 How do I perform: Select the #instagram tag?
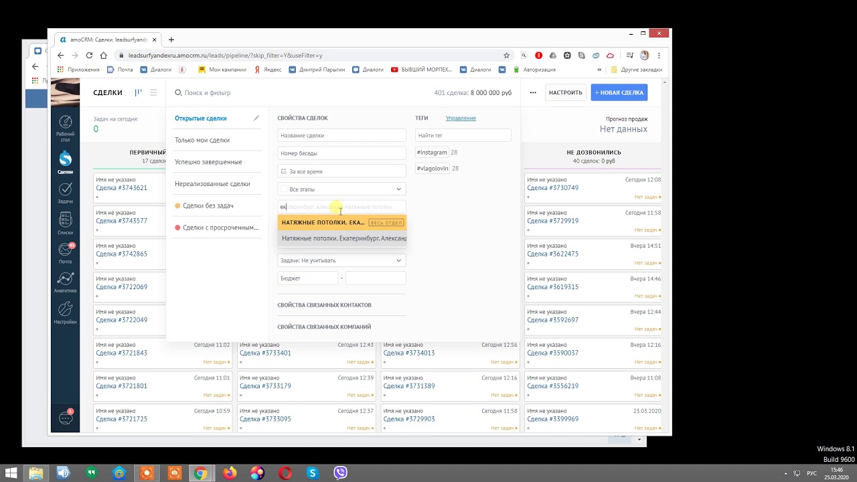[x=432, y=153]
